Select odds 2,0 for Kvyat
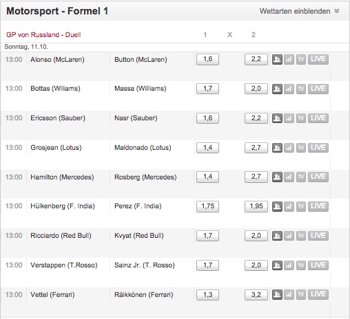 coord(256,236)
